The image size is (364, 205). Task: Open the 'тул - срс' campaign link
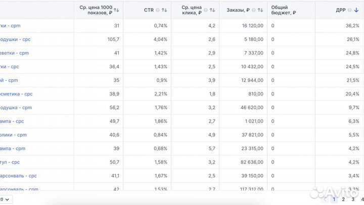coord(10,162)
